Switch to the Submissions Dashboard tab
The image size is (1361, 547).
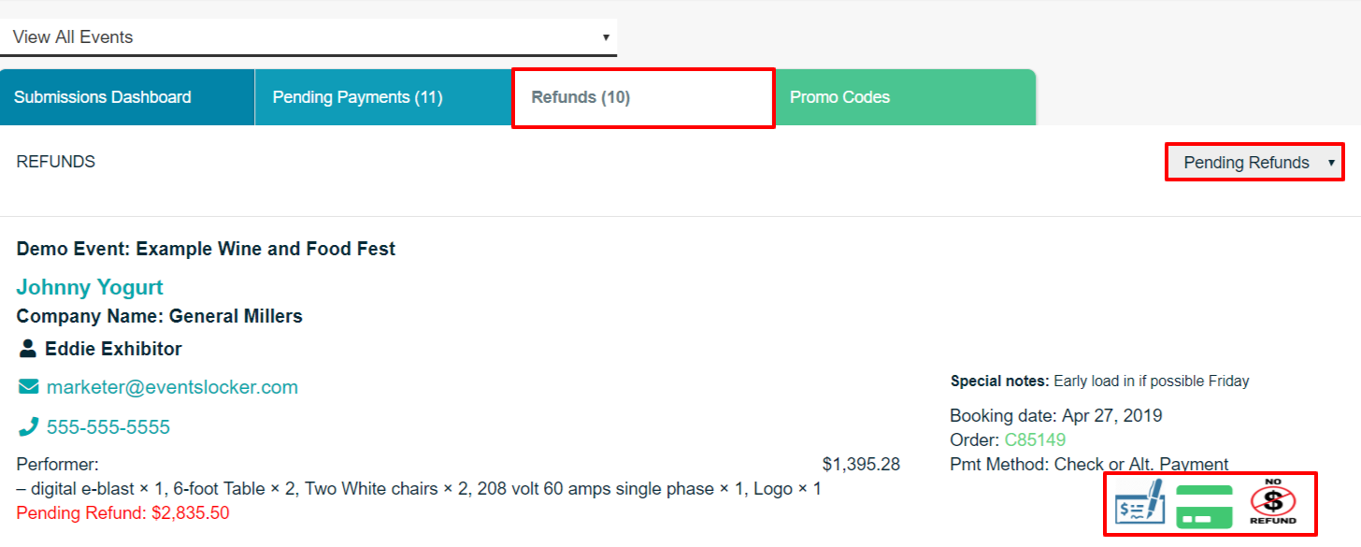coord(127,97)
